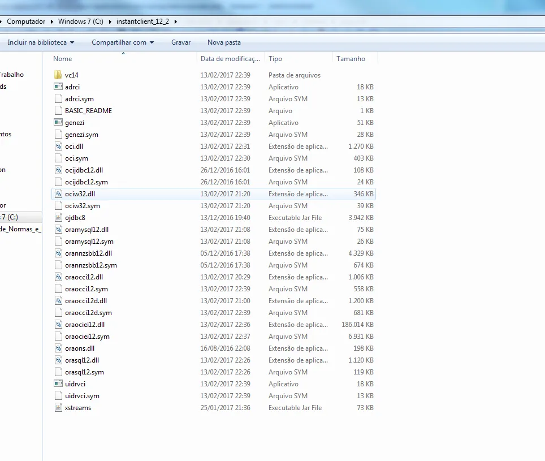The image size is (545, 461).
Task: Click the orannzsbb12.dll icon
Action: (58, 253)
